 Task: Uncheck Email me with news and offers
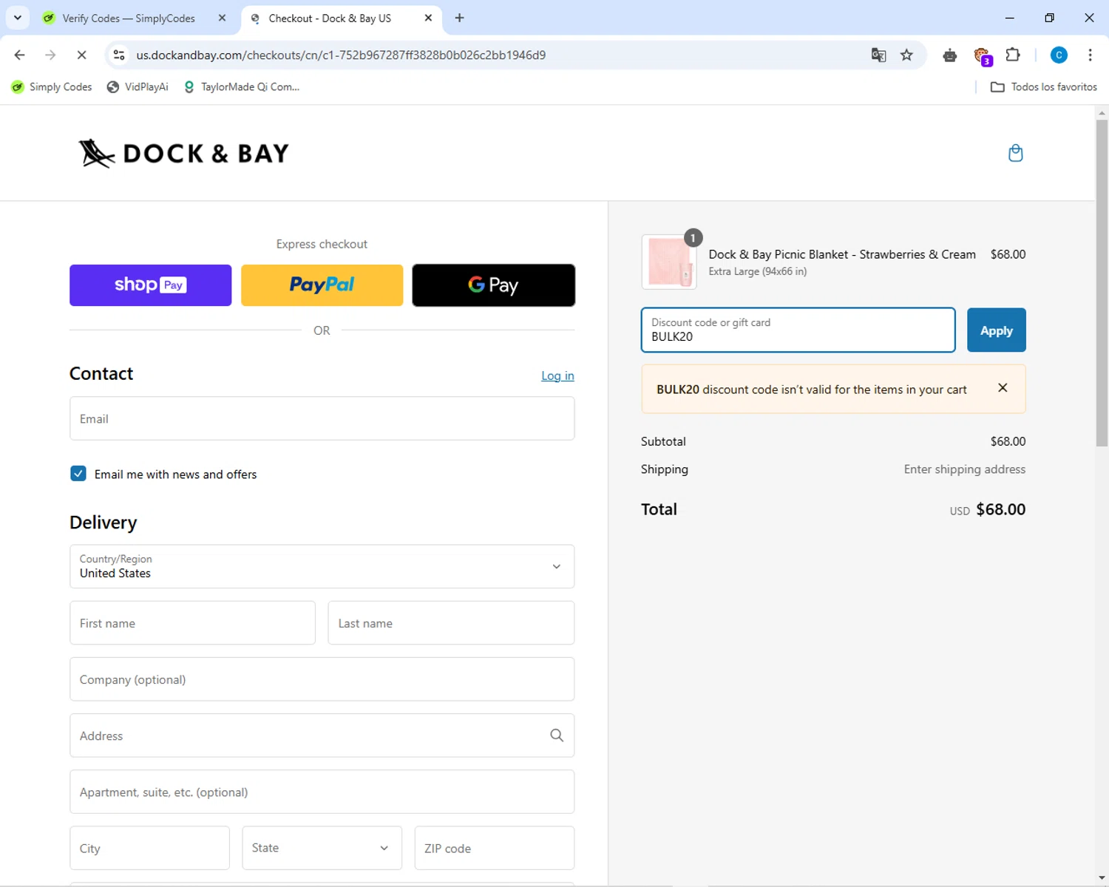pyautogui.click(x=78, y=474)
